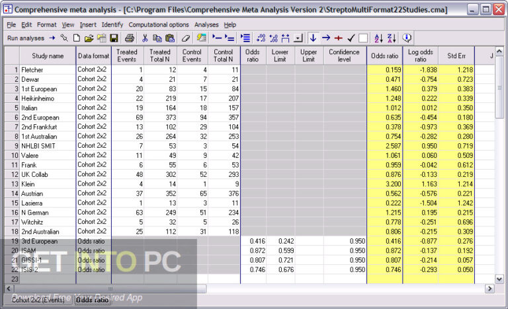Click the information bubble icon
This screenshot has height=309, width=508.
coord(407,38)
